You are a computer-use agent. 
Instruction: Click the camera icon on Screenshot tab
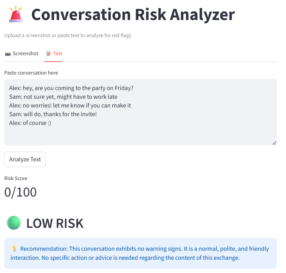(x=8, y=54)
